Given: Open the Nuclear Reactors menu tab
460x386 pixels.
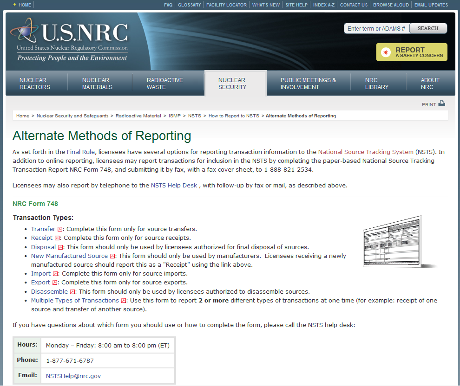Looking at the screenshot, I should pyautogui.click(x=35, y=84).
